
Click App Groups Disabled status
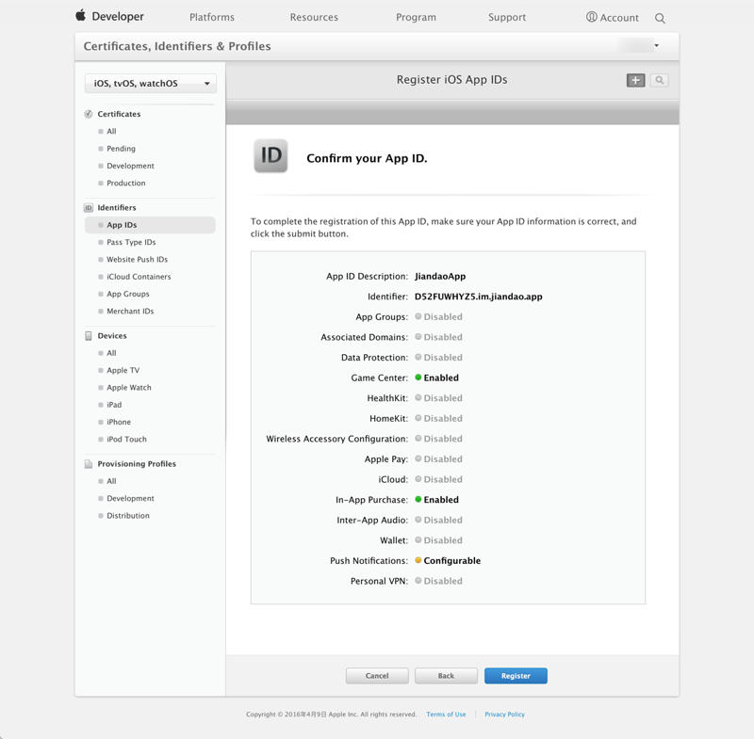pyautogui.click(x=438, y=317)
